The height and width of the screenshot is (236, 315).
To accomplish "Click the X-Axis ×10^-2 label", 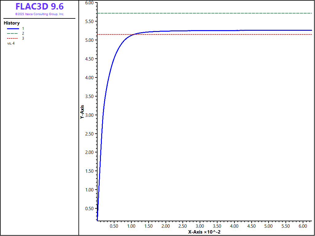I will click(204, 232).
